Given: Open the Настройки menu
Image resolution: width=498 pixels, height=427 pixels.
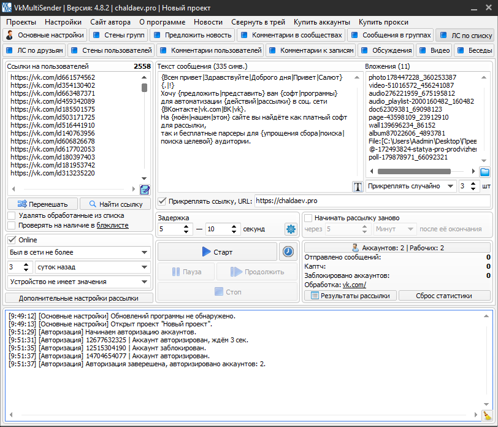Looking at the screenshot, I should (63, 21).
